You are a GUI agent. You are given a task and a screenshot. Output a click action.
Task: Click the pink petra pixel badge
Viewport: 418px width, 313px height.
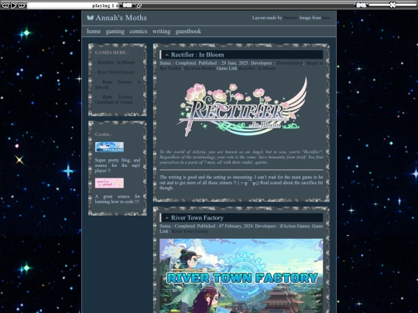pos(109,183)
